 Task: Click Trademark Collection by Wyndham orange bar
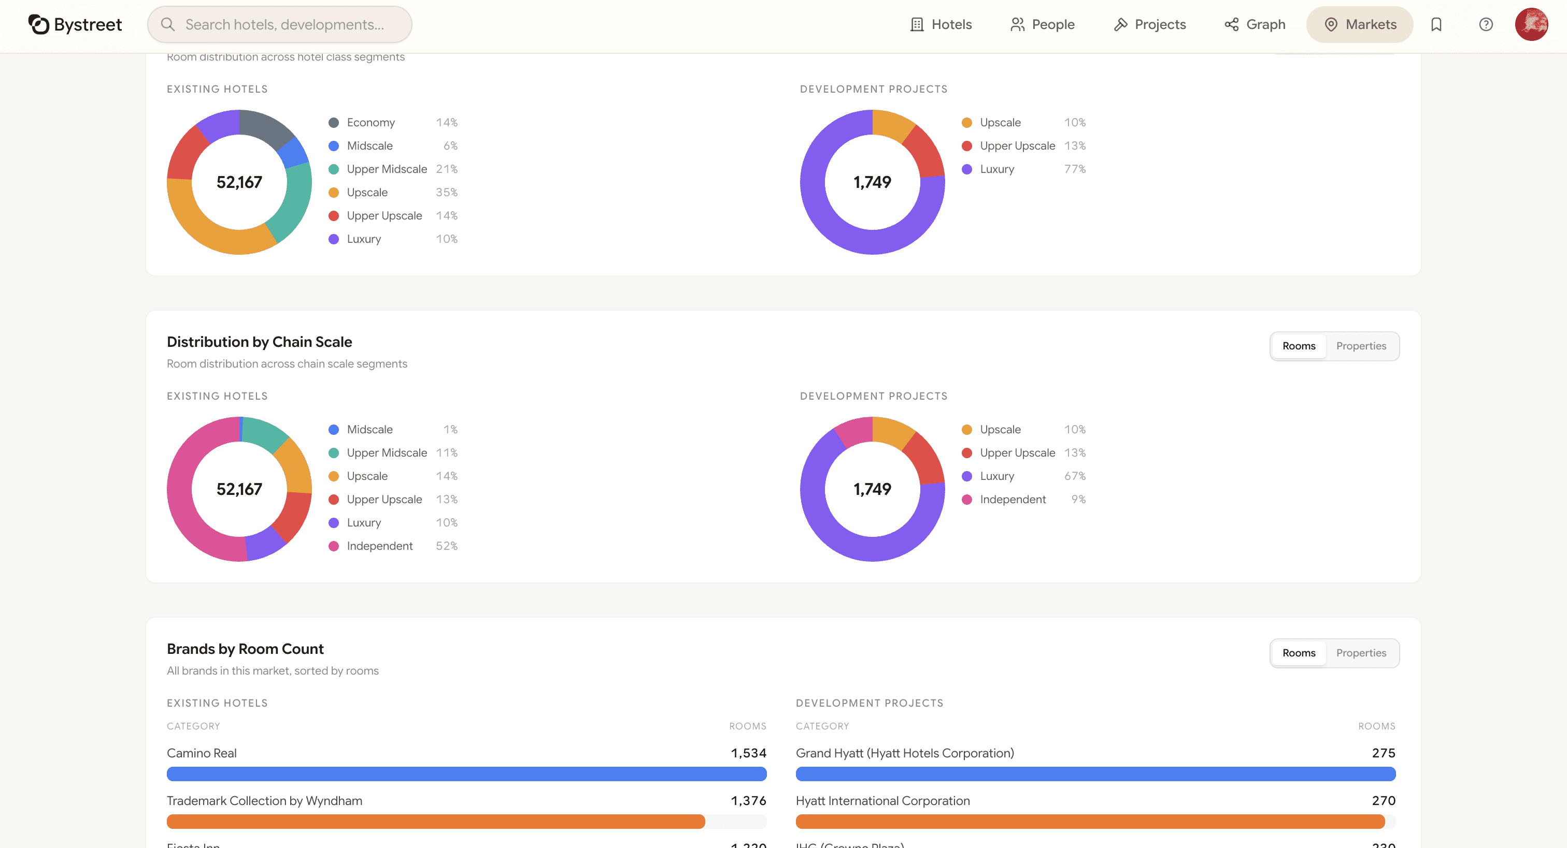click(436, 822)
